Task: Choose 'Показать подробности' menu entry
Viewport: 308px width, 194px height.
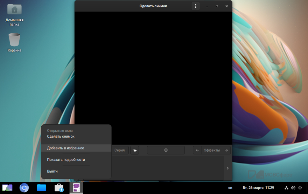Action: (66, 160)
